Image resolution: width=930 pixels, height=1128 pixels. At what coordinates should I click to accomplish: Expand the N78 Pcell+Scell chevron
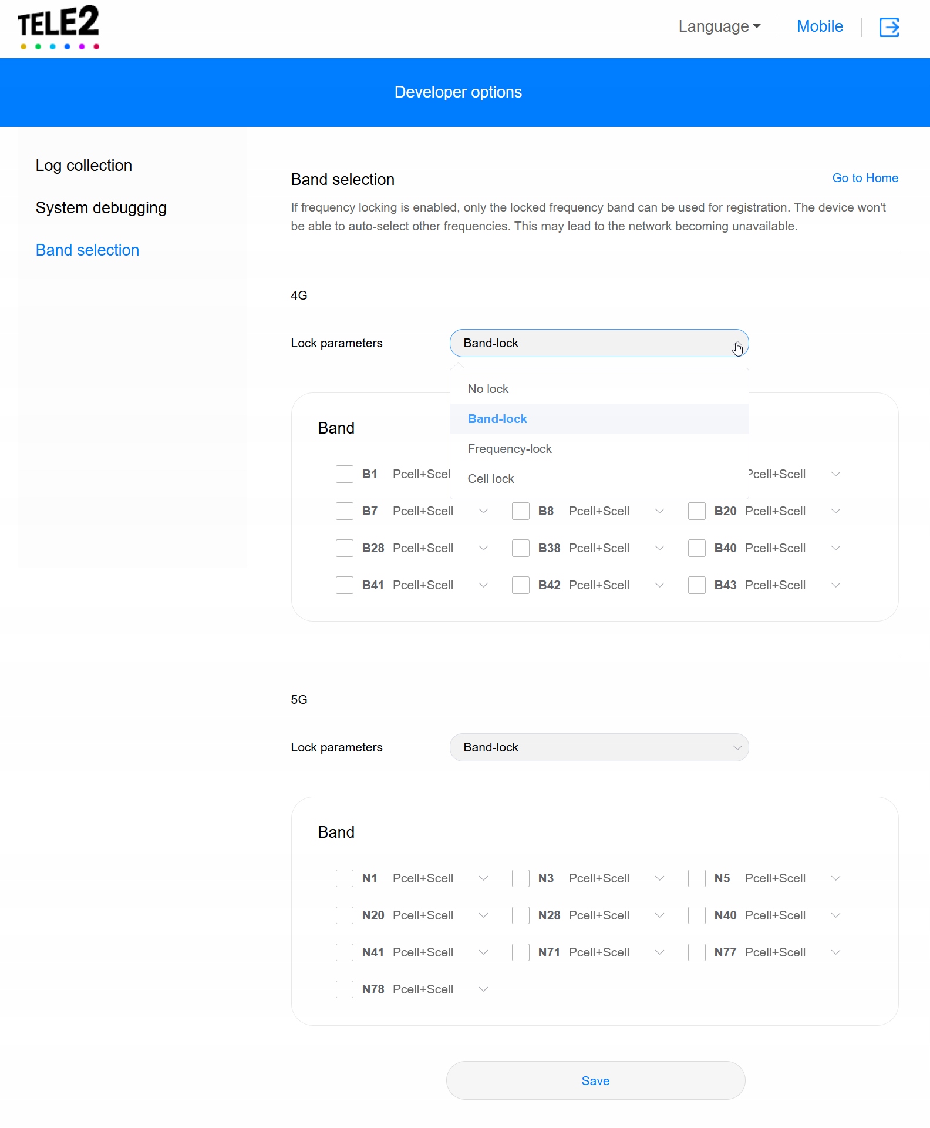click(483, 989)
